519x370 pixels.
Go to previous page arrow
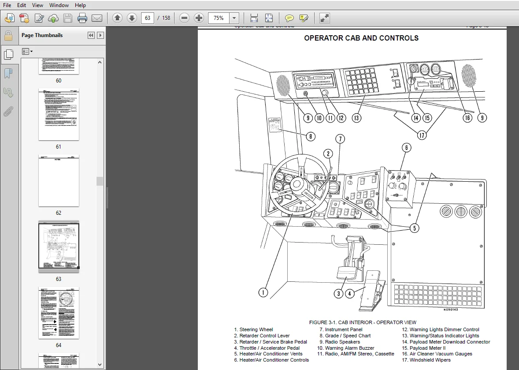point(117,18)
